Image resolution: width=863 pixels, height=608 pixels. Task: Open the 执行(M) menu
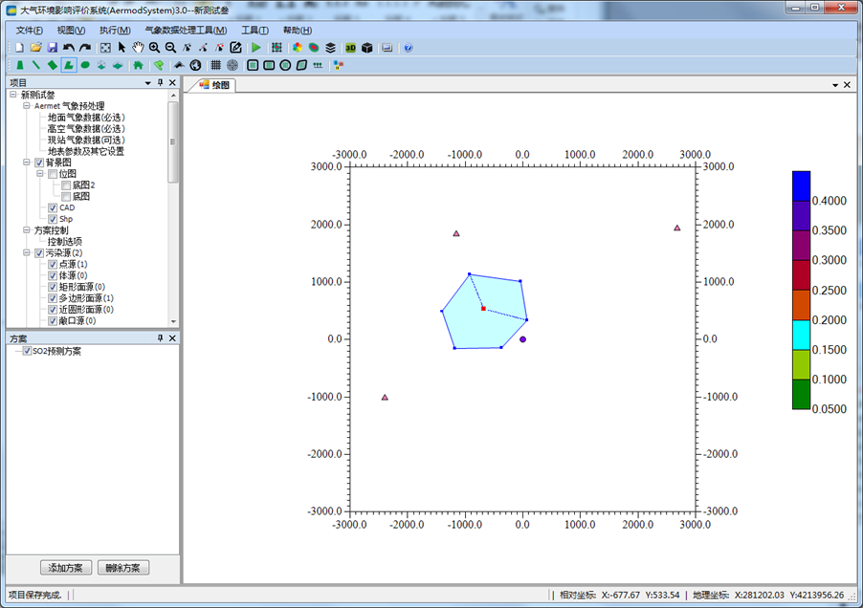point(114,30)
